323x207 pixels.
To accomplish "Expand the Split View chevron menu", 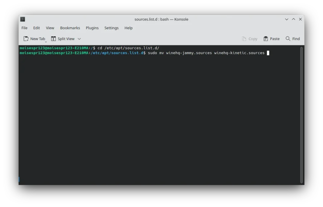I will point(79,39).
